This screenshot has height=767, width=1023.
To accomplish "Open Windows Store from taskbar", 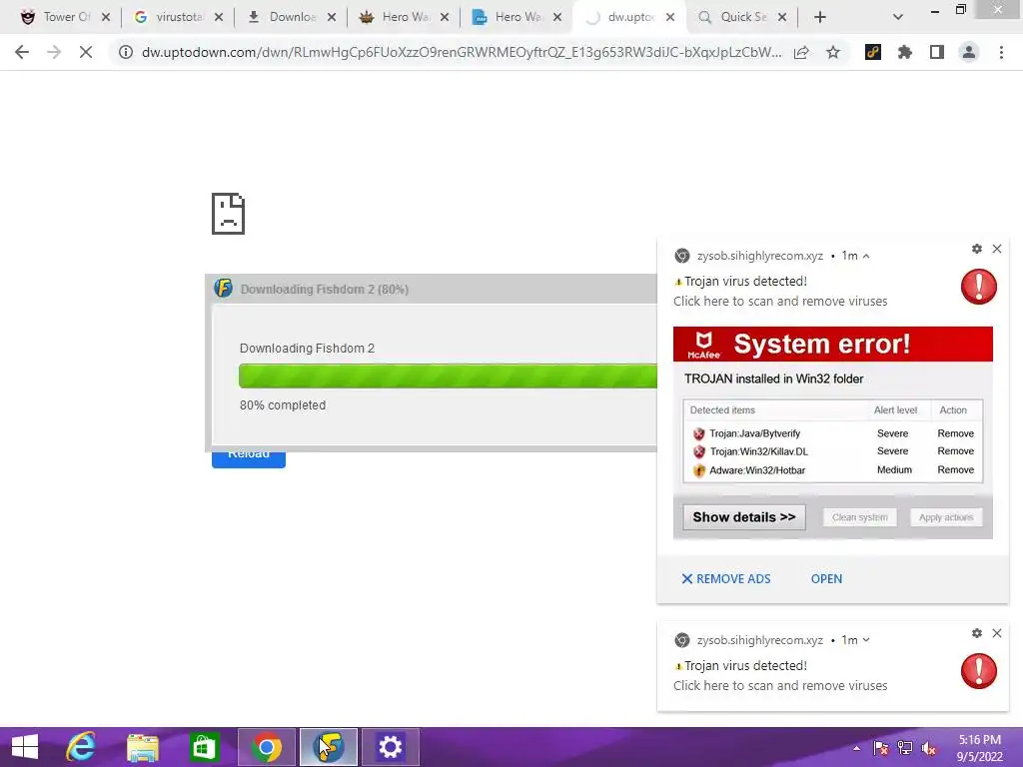I will 204,747.
